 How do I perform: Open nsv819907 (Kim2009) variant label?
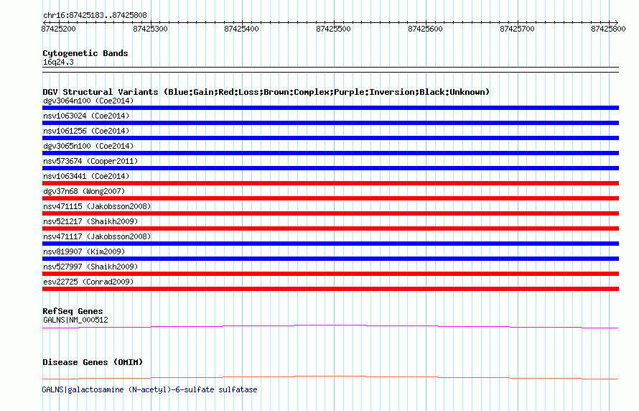point(84,251)
